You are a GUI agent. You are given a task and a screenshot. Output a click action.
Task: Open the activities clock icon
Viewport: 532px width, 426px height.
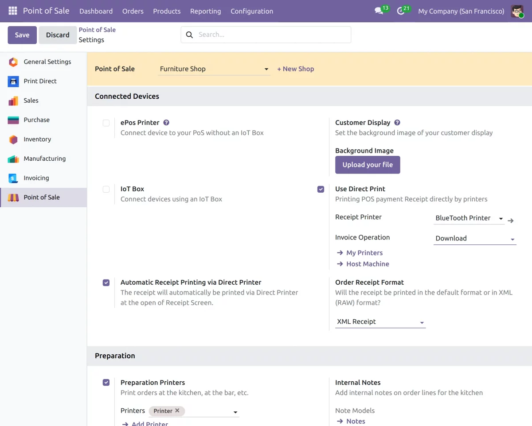tap(401, 11)
